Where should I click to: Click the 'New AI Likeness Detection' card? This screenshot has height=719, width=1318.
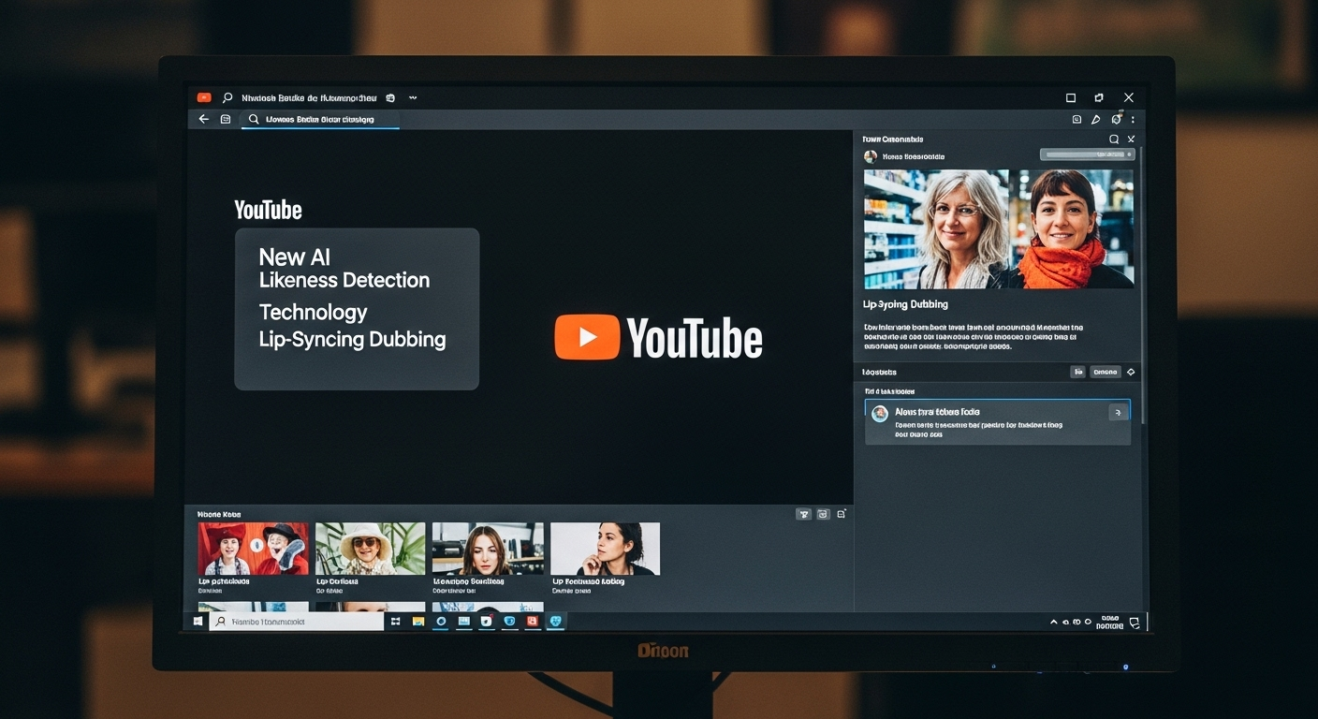[357, 309]
